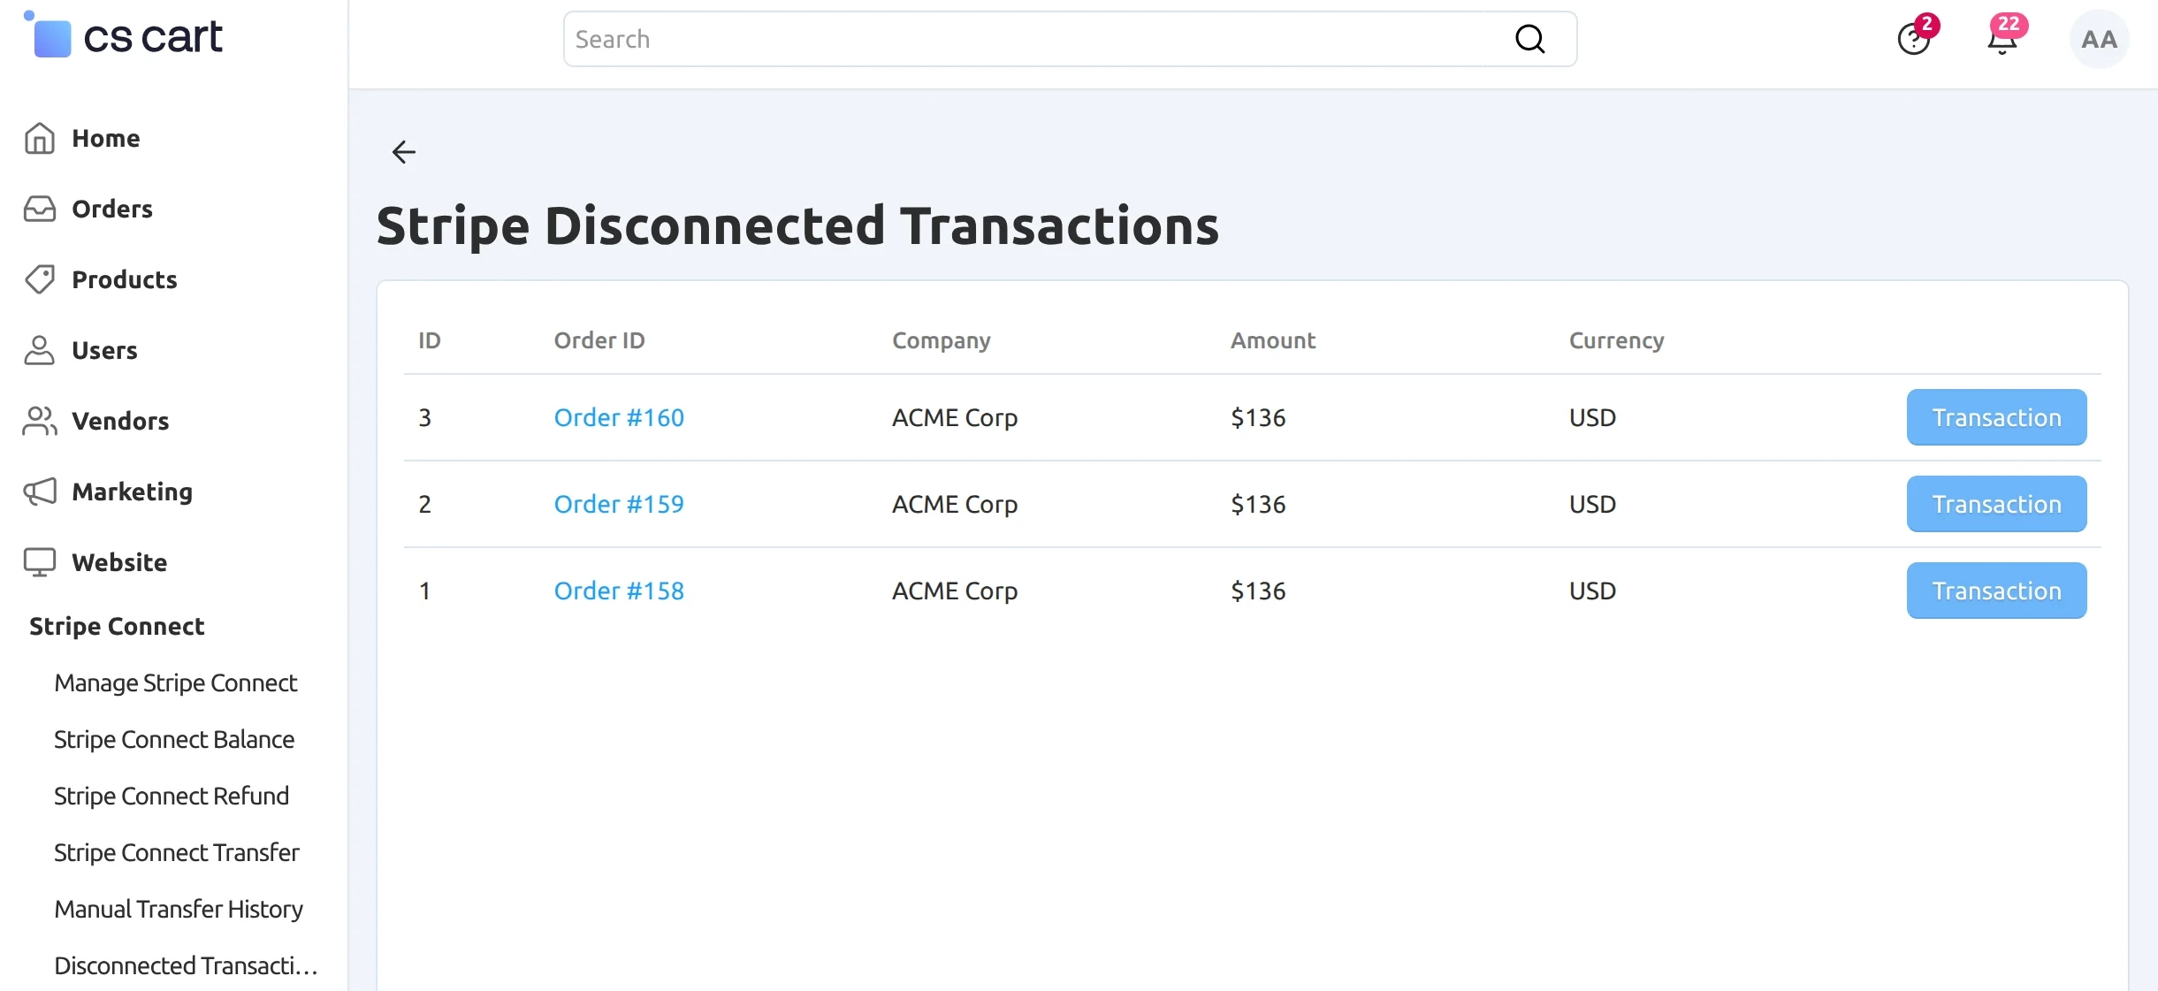2158x991 pixels.
Task: Go to Stripe Connect Balance
Action: (174, 739)
